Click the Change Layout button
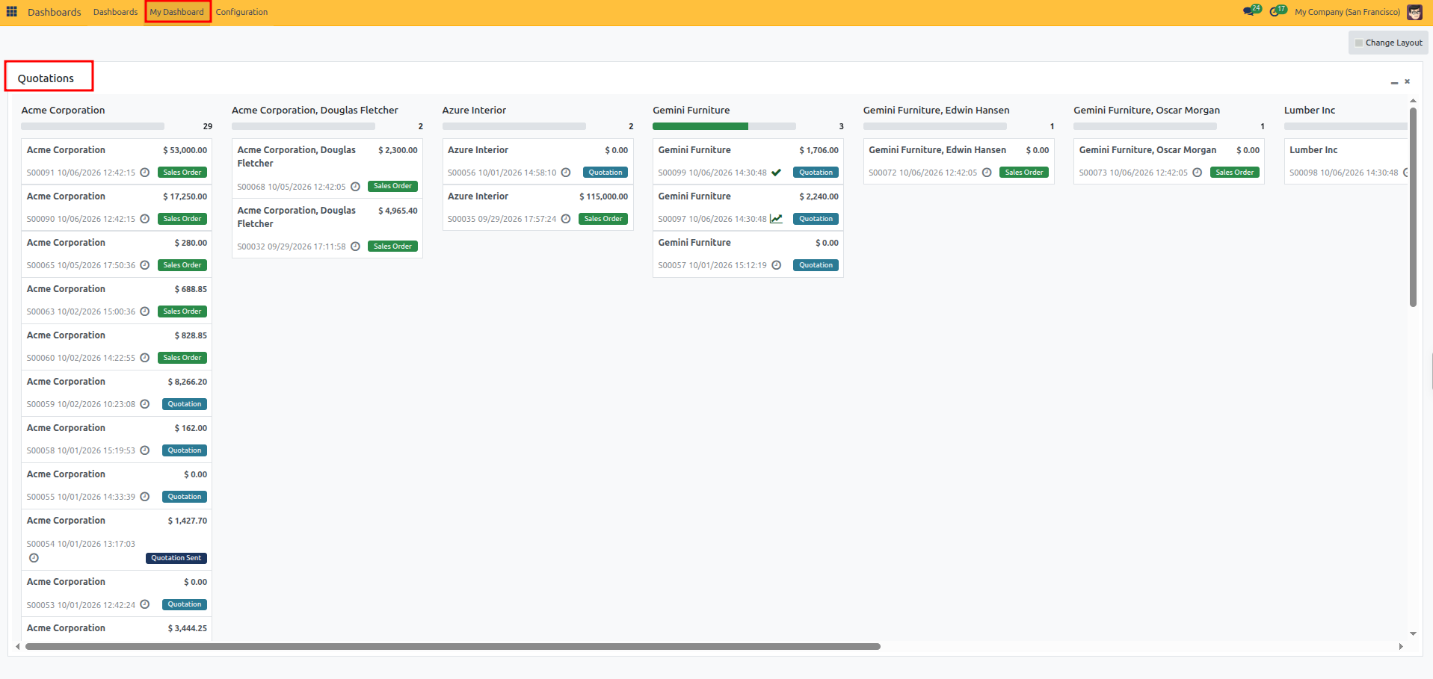 click(x=1388, y=43)
